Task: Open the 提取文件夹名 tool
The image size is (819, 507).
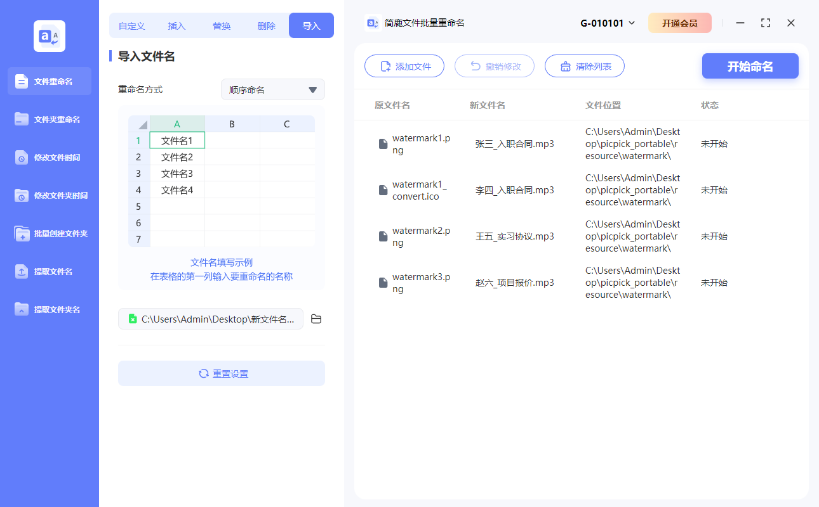Action: [x=49, y=309]
